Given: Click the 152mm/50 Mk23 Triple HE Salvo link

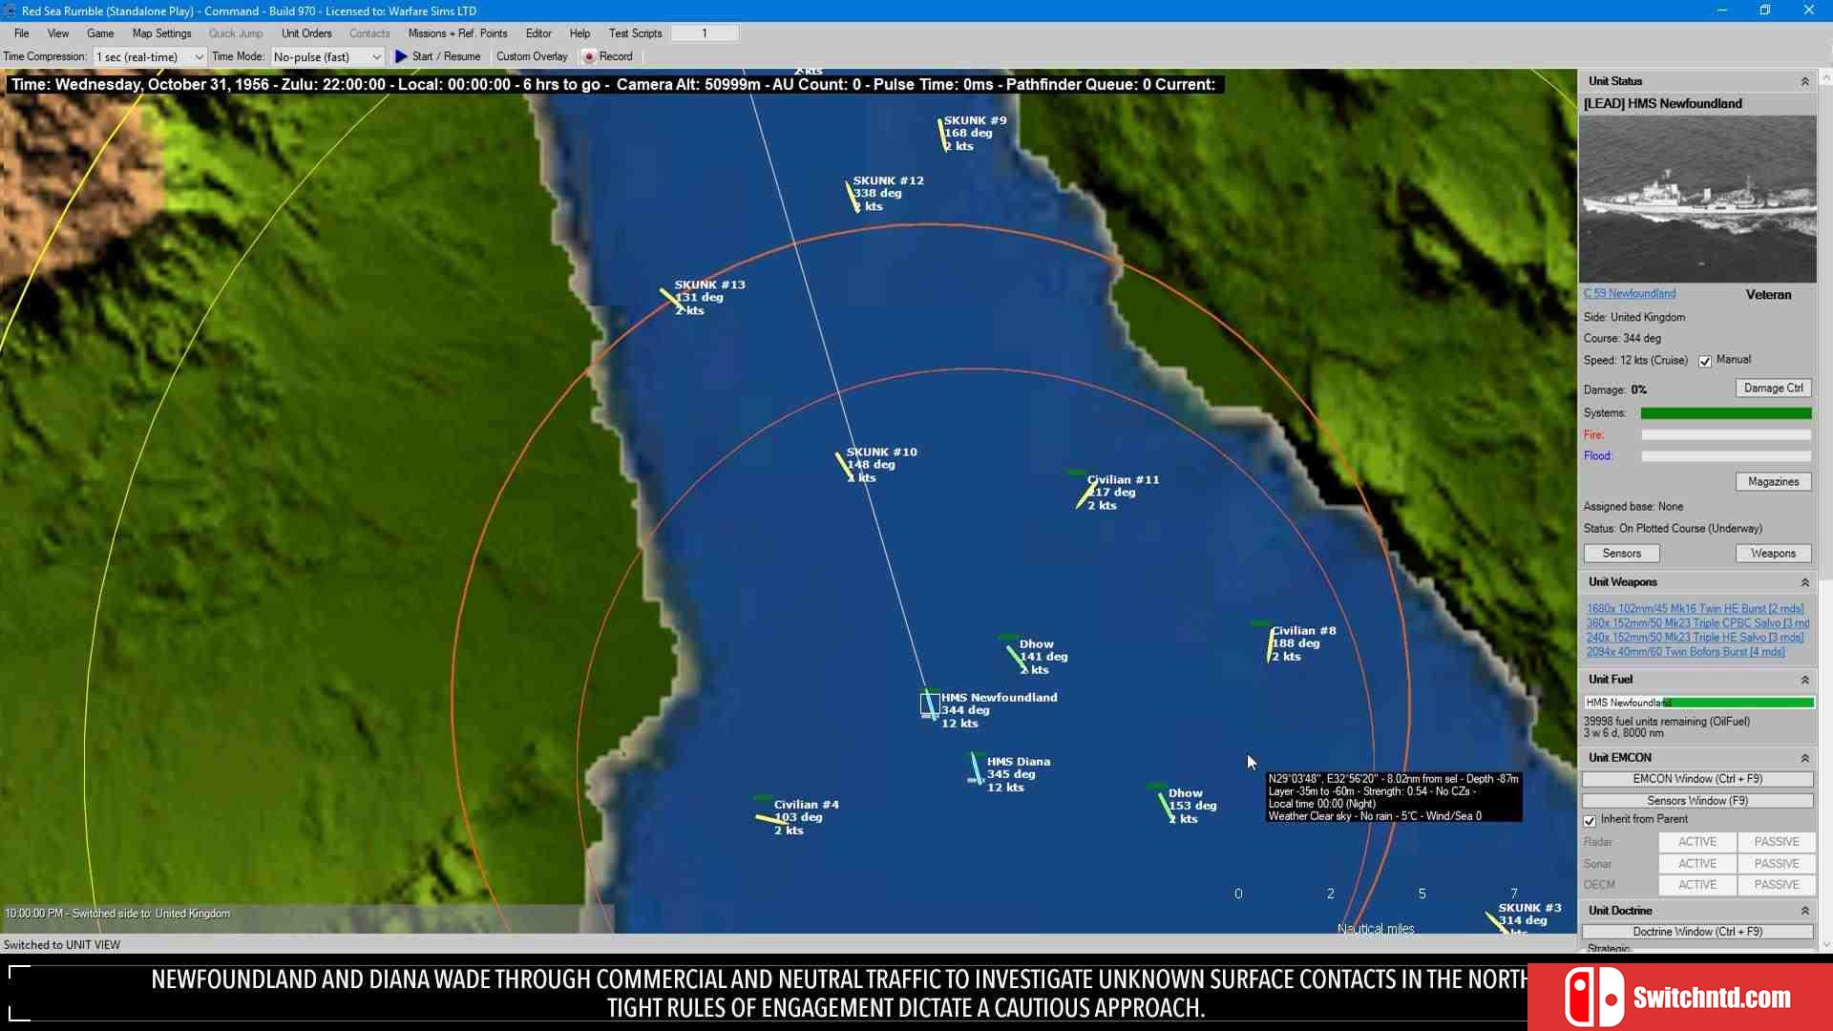Looking at the screenshot, I should coord(1695,638).
